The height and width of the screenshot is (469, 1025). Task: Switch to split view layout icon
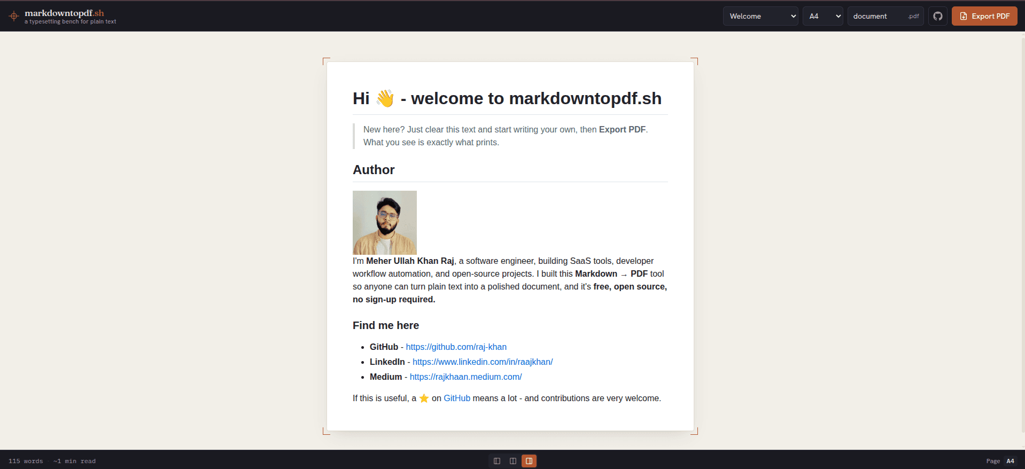coord(513,461)
